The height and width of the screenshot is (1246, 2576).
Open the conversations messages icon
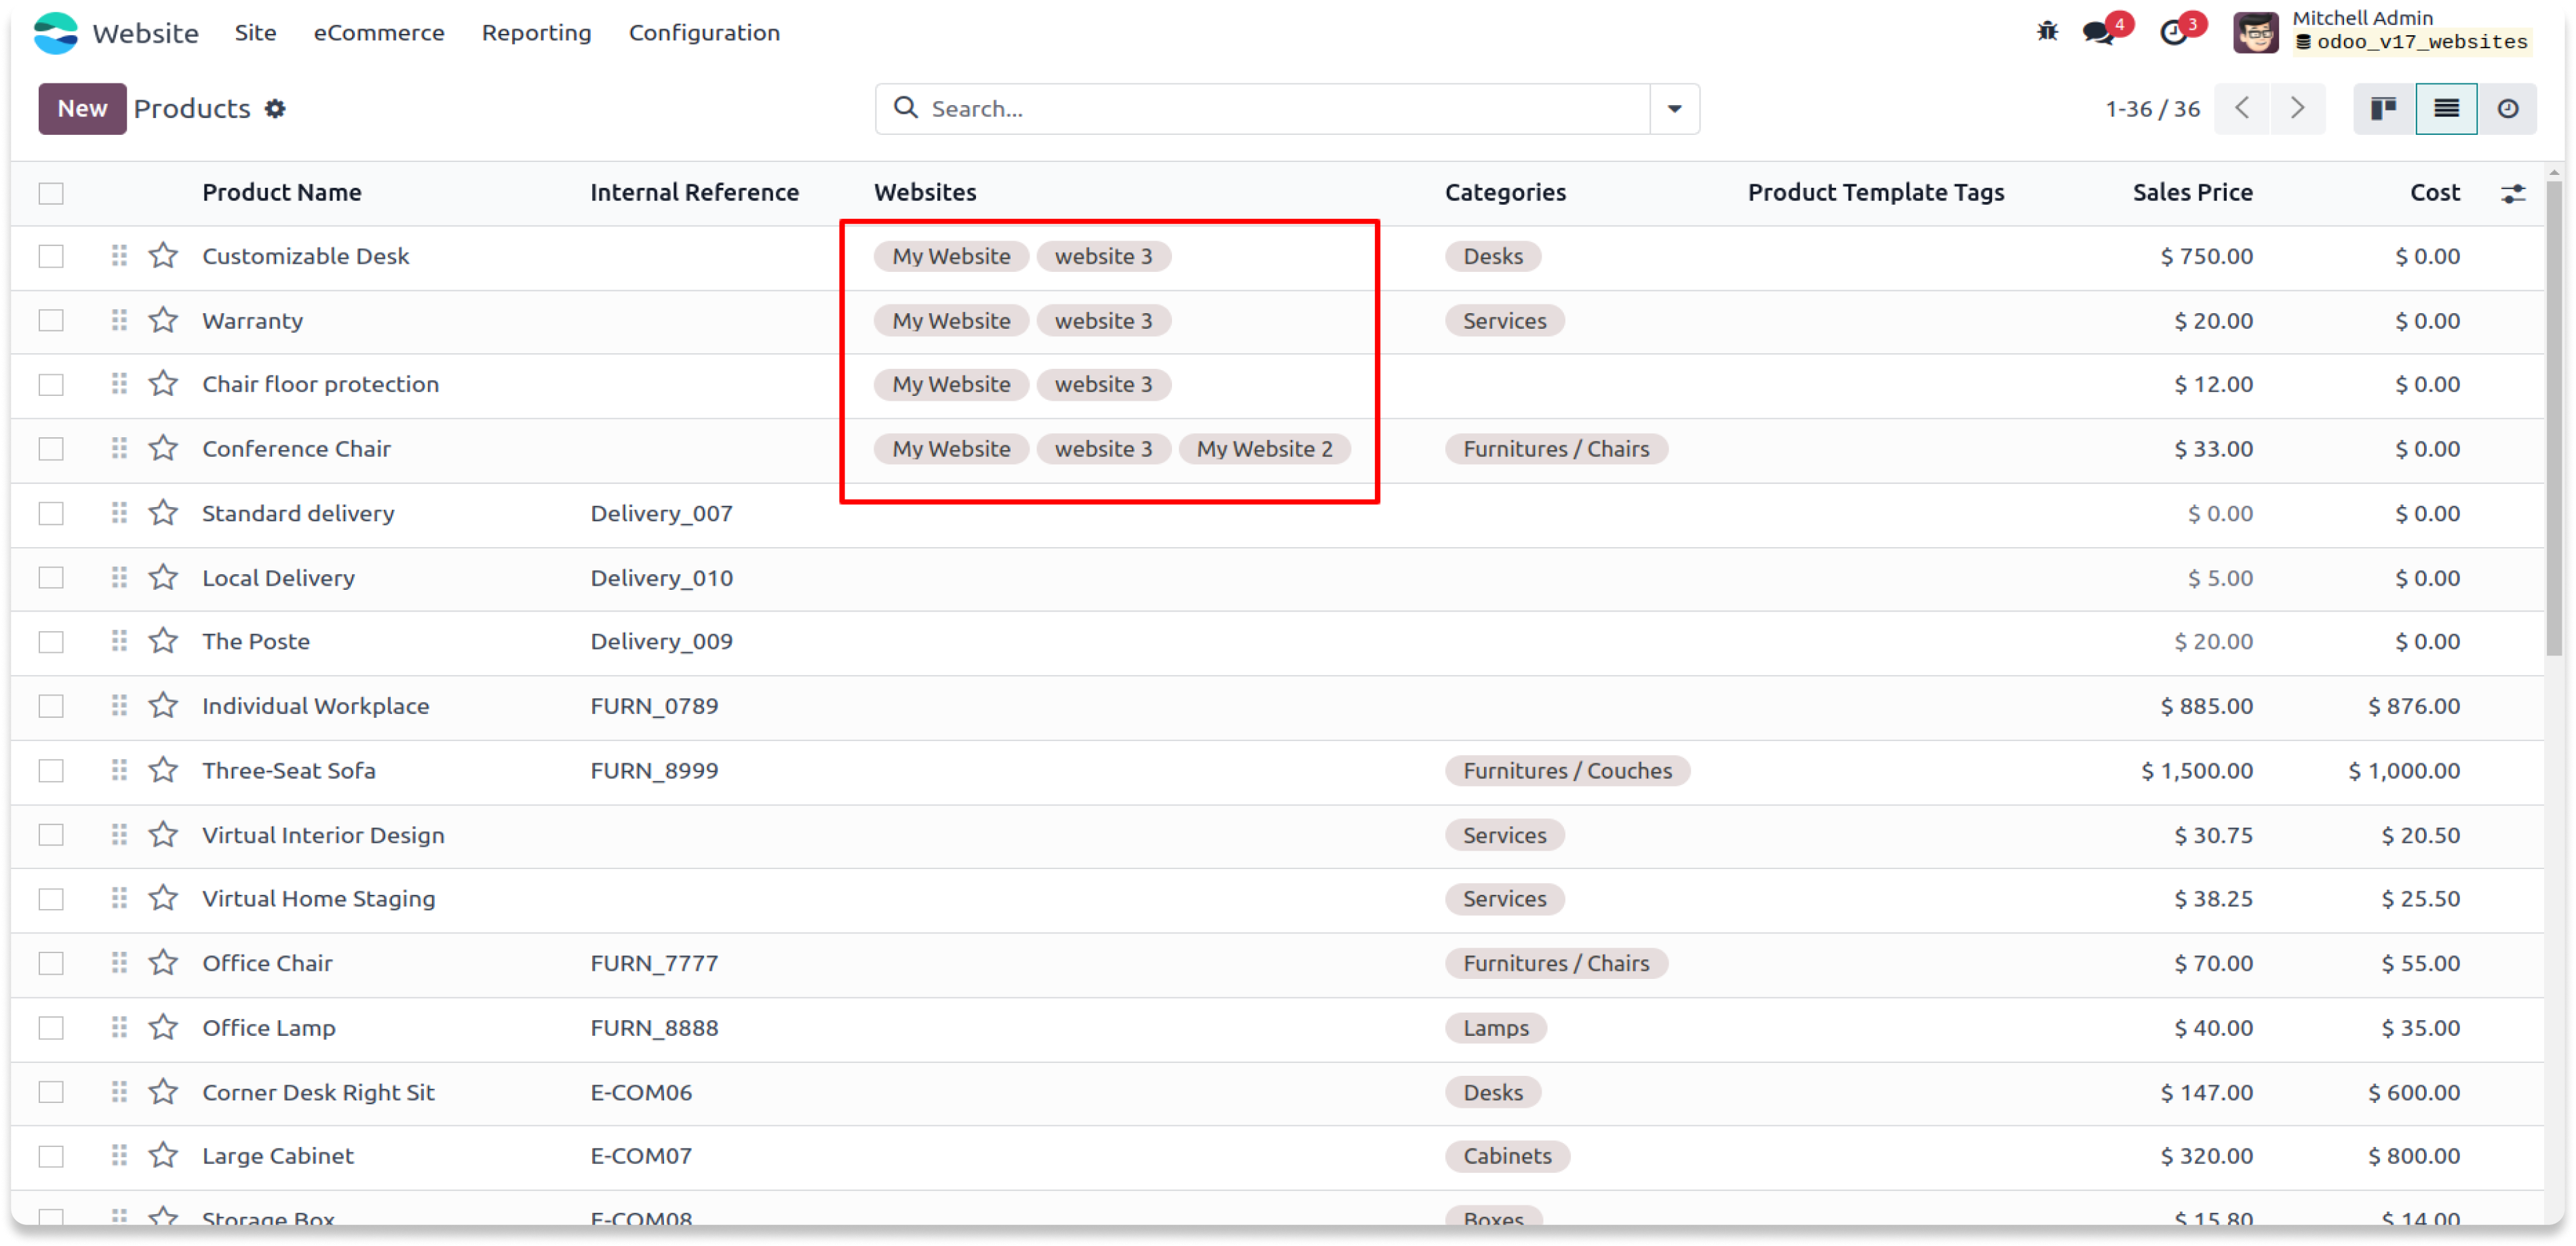pos(2098,32)
